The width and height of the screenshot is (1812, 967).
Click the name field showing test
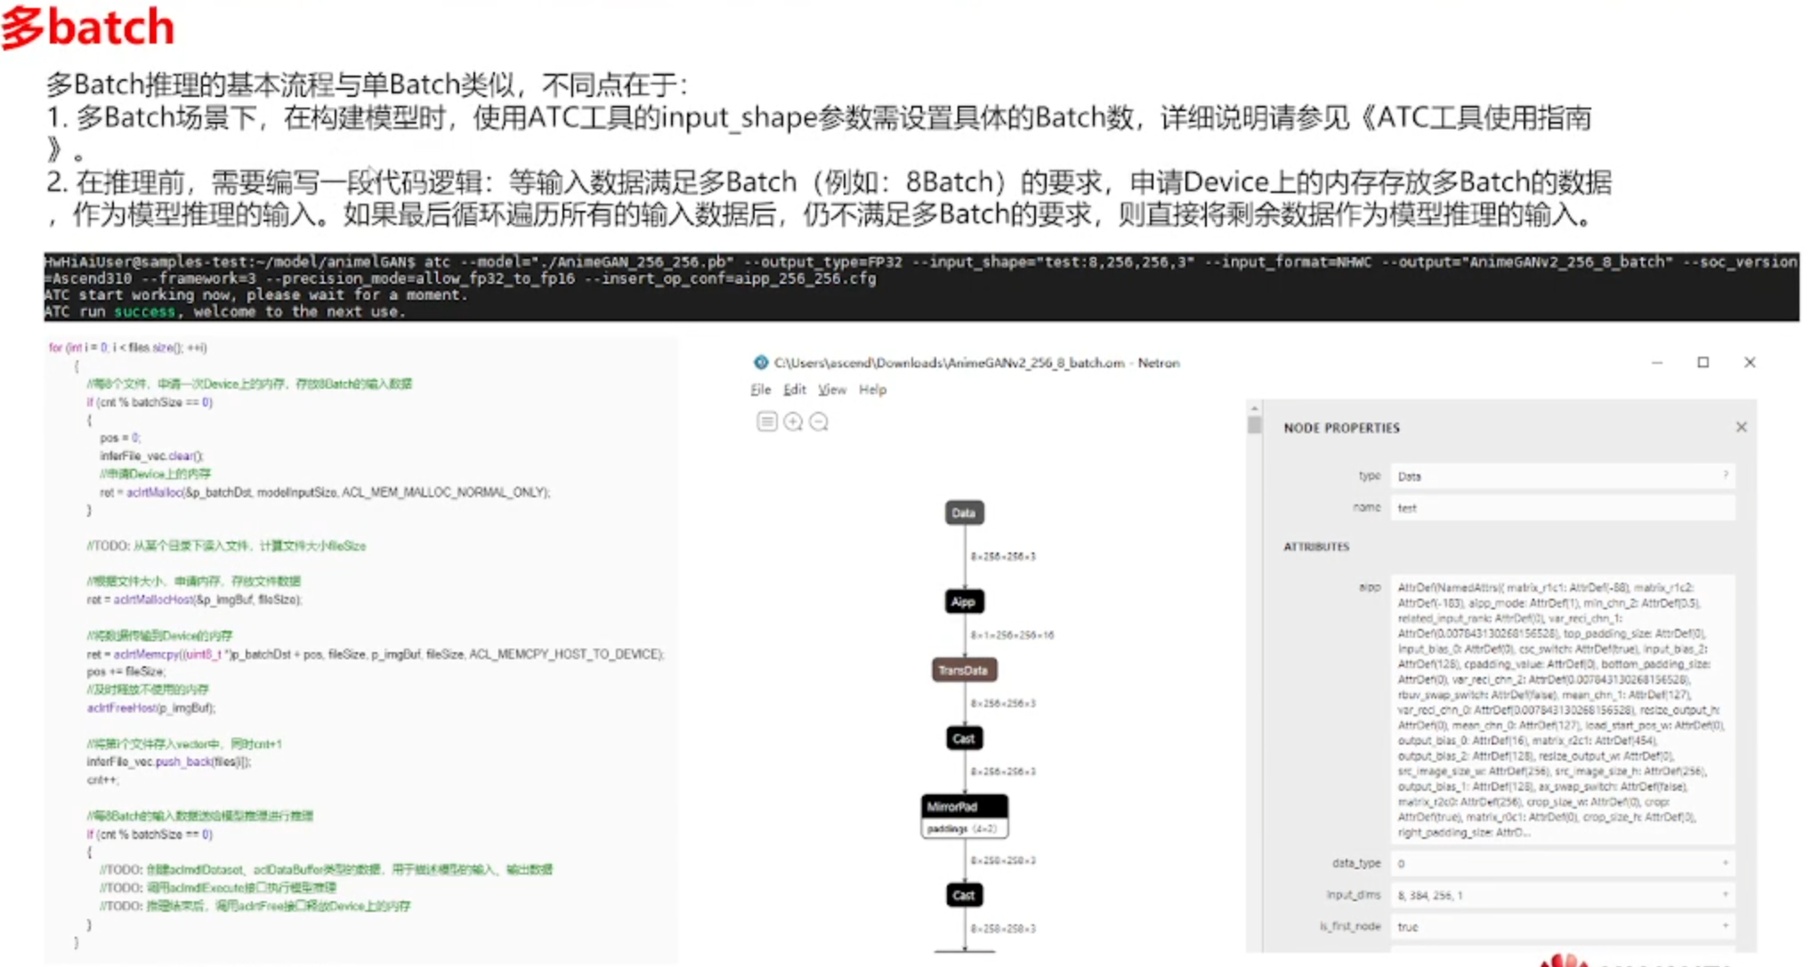1562,508
